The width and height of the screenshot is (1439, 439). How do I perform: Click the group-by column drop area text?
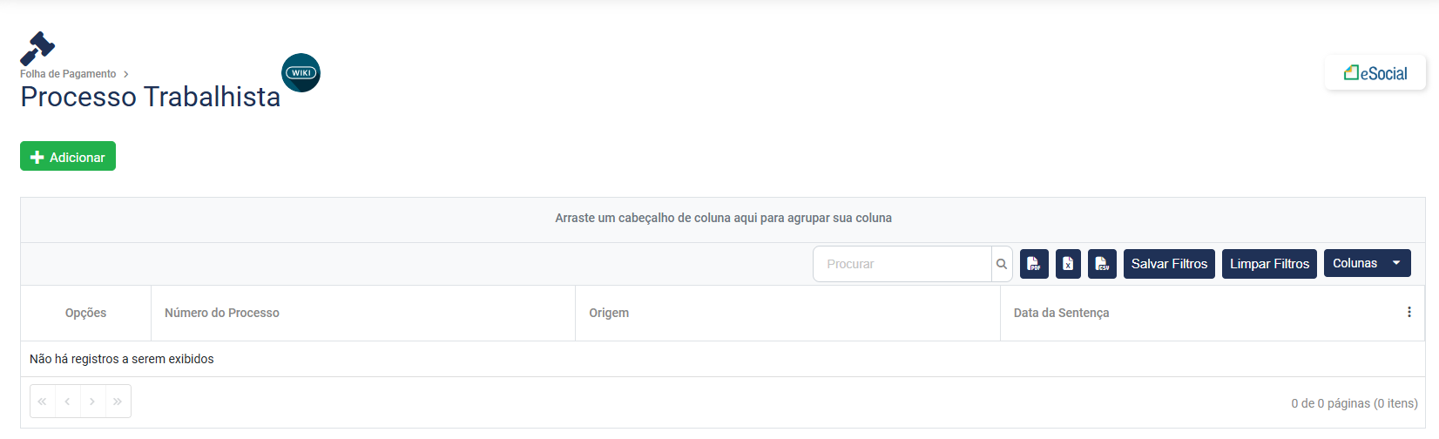pyautogui.click(x=723, y=218)
